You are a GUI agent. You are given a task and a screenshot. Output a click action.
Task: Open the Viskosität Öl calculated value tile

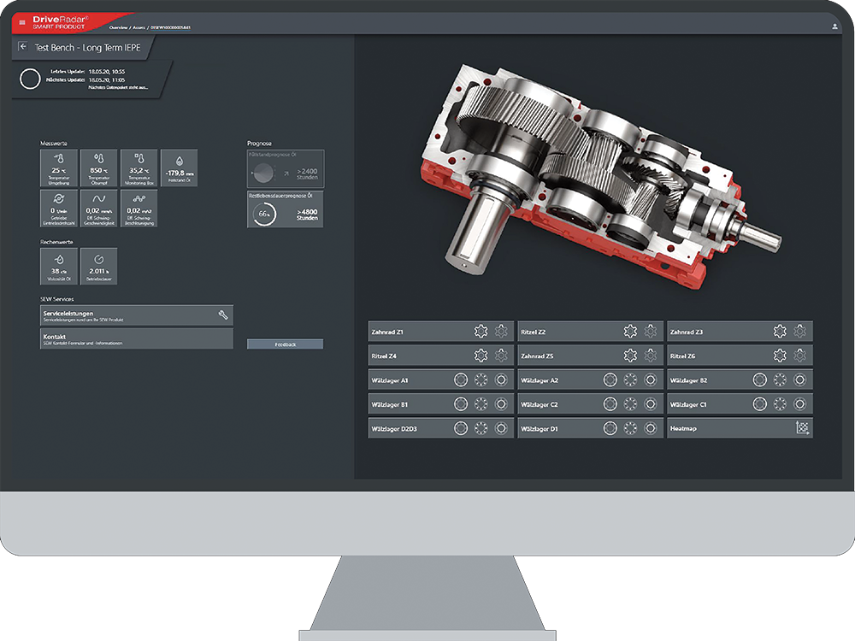click(58, 266)
